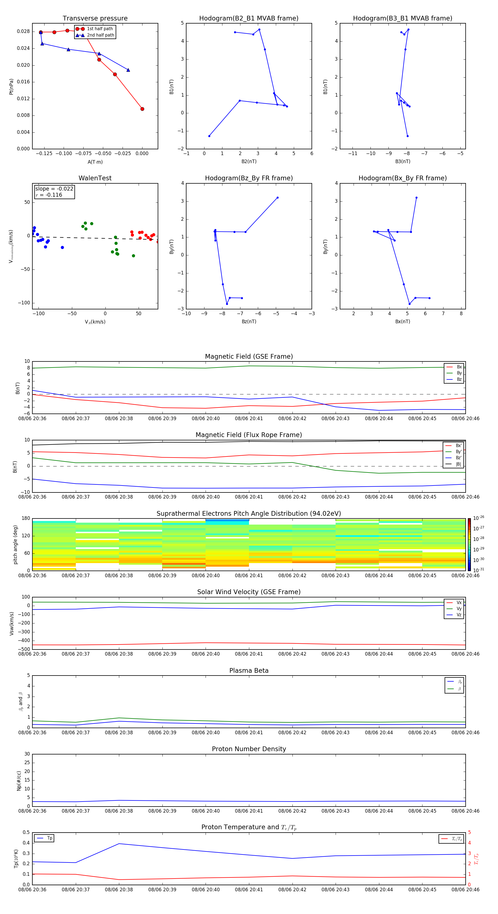The height and width of the screenshot is (914, 498).
Task: Click the 'Transverse pressure' plot title
Action: point(95,19)
